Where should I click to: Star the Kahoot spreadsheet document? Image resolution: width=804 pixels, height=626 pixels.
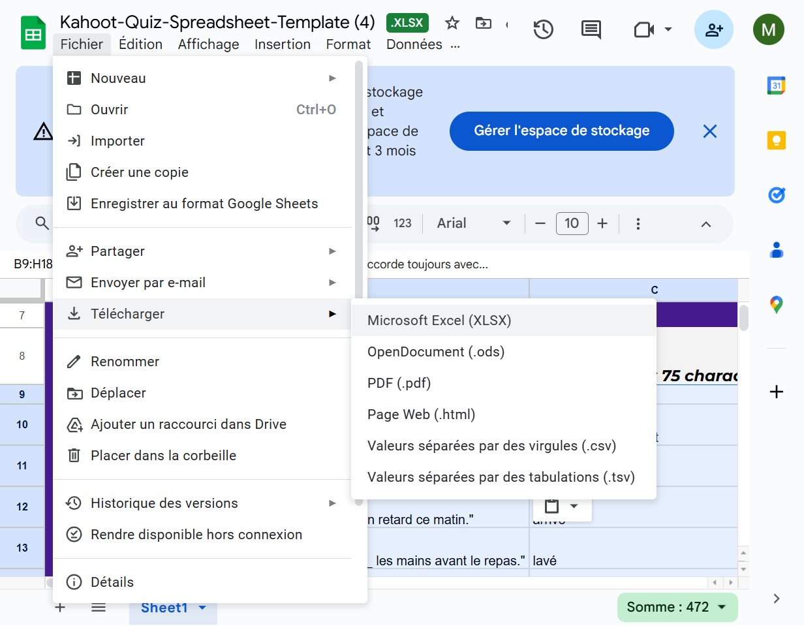click(x=452, y=23)
